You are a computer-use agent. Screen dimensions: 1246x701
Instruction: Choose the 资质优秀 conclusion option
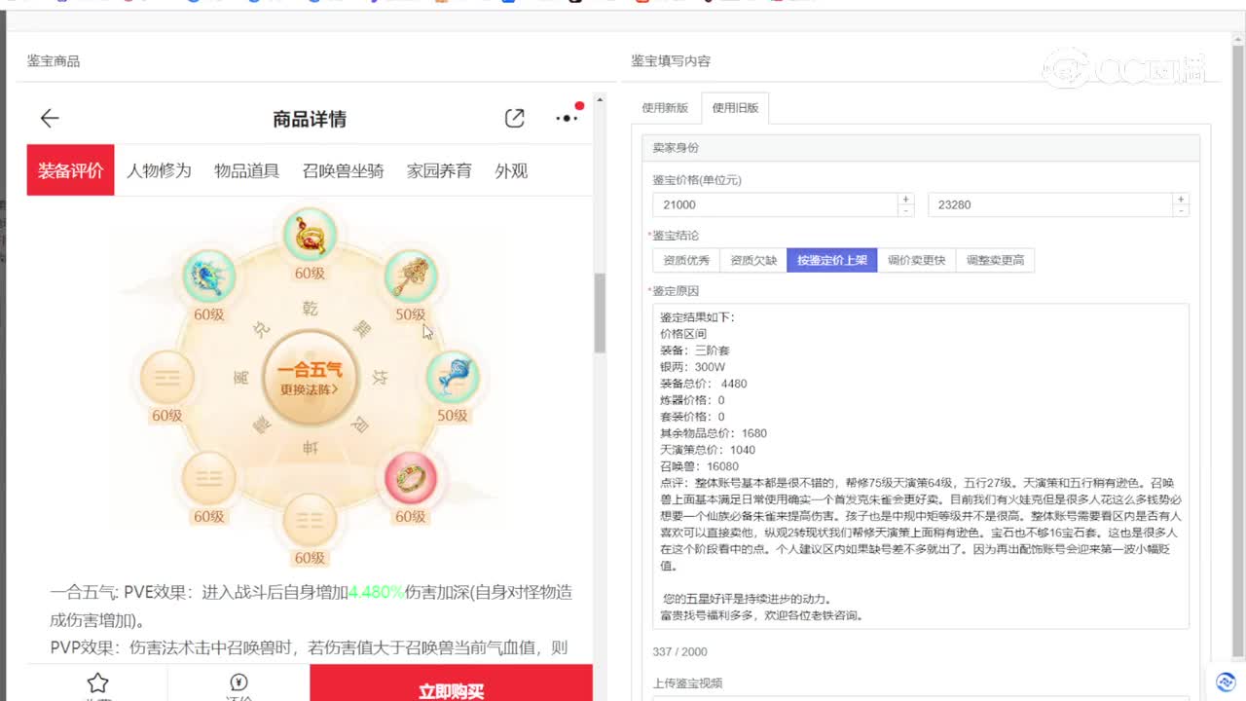(686, 260)
